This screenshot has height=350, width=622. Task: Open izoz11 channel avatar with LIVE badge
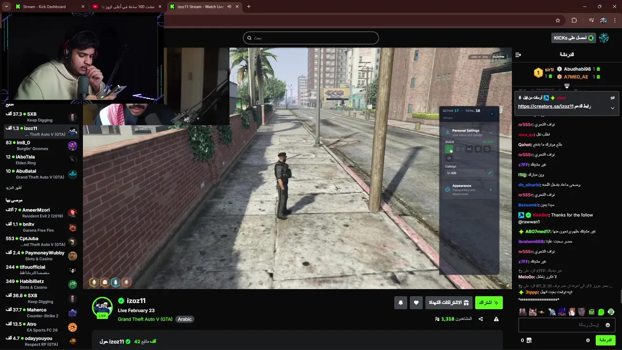(x=103, y=307)
